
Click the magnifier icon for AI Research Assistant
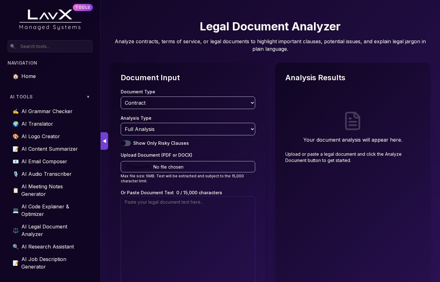click(x=15, y=247)
